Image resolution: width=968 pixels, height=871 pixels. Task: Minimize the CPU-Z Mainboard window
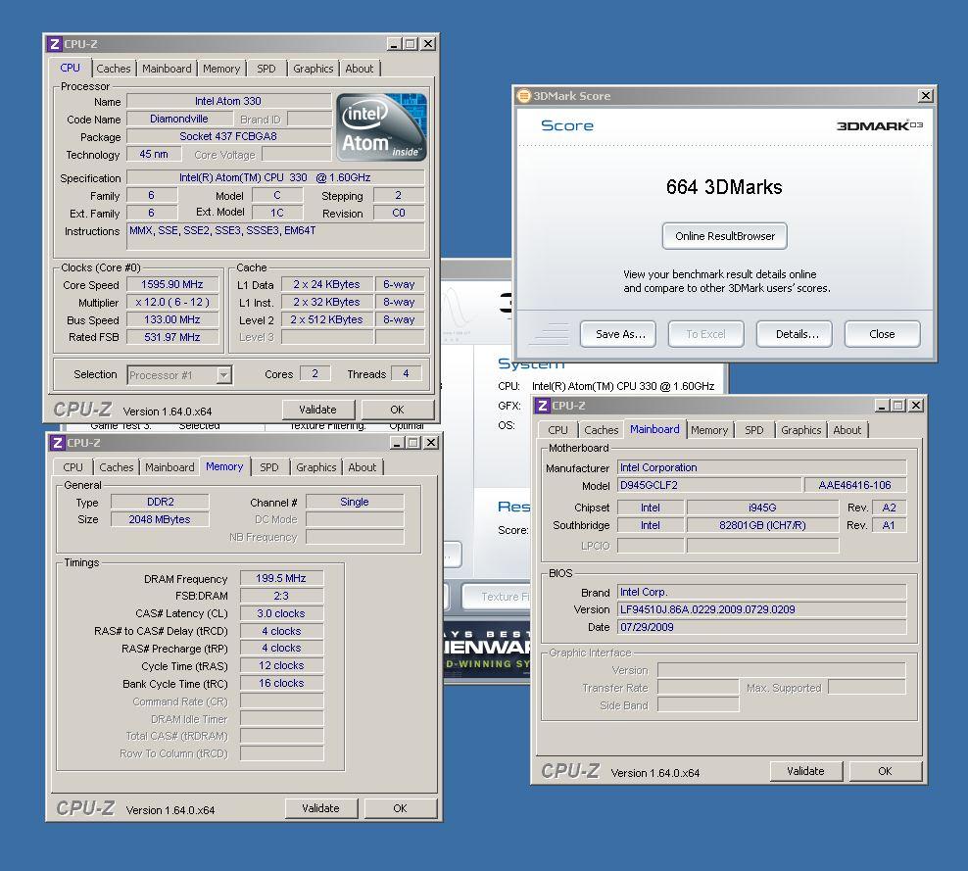click(x=882, y=405)
